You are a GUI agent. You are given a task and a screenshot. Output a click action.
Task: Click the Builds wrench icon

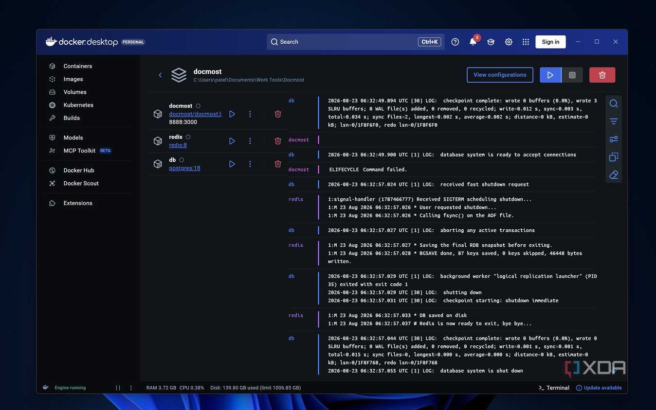52,118
